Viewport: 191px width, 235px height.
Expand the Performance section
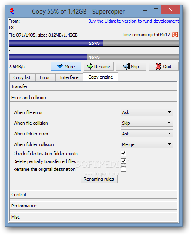(x=93, y=206)
